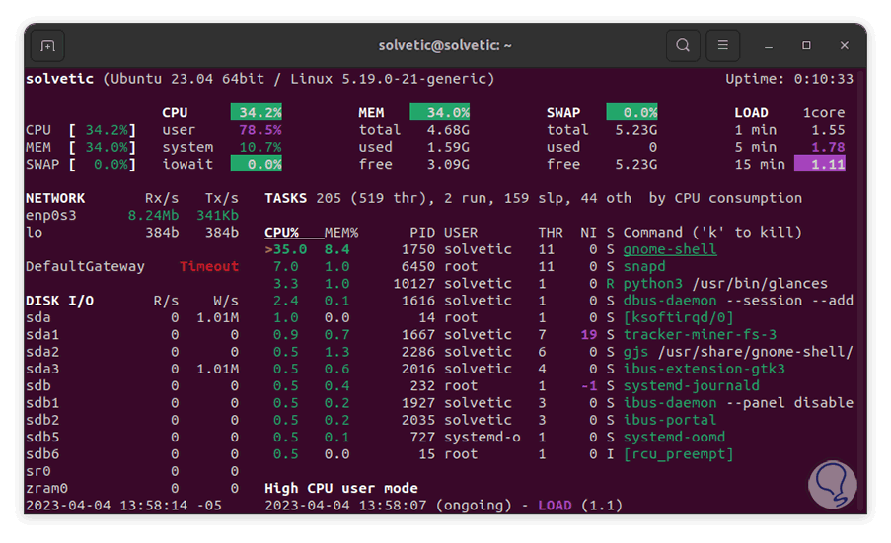This screenshot has width=891, height=543.
Task: Click the purple LOAD alert label
Action: [556, 505]
